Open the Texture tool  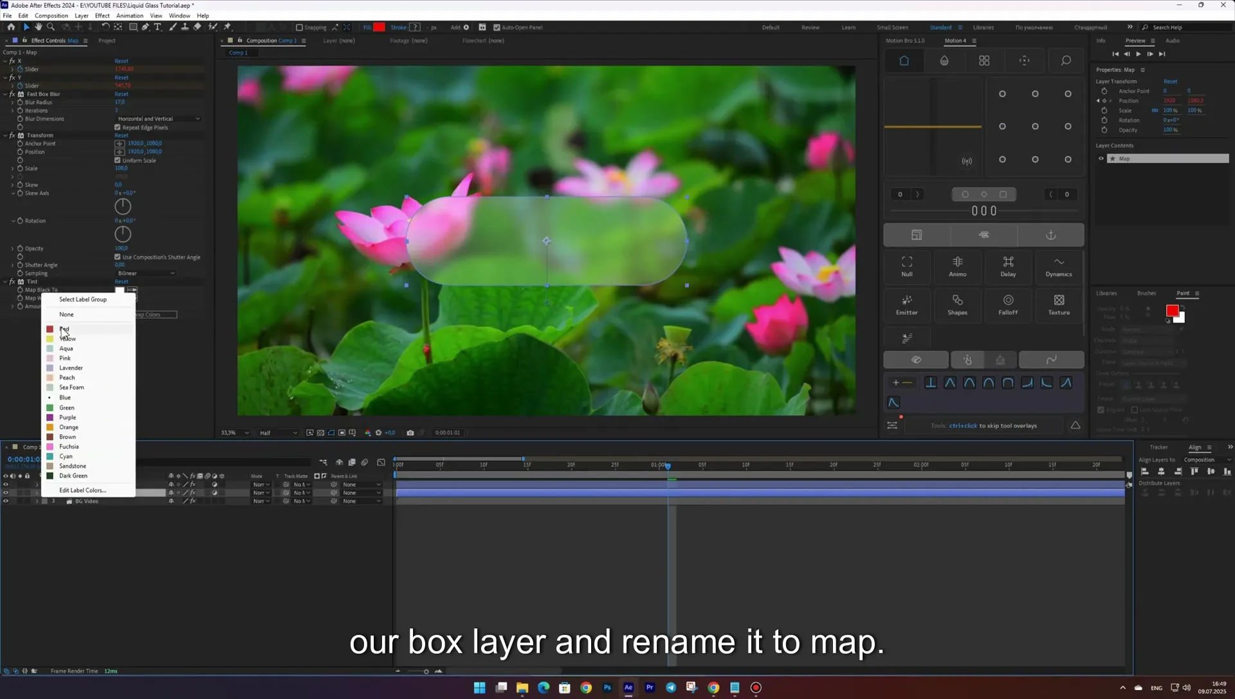pyautogui.click(x=1059, y=305)
